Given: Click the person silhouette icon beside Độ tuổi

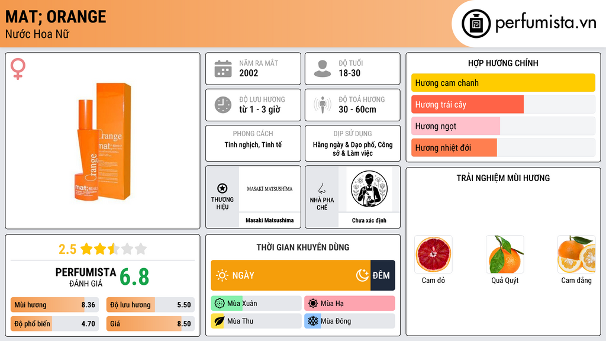Looking at the screenshot, I should [x=323, y=69].
